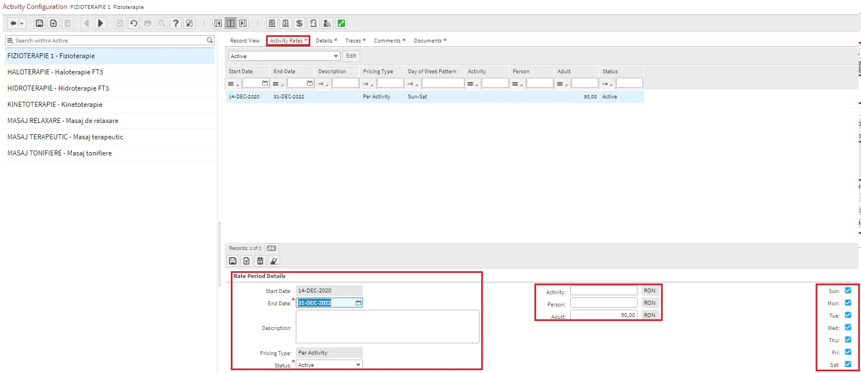Open Start Date column filter operator
Viewport: 861px width, 373px height.
[234, 83]
